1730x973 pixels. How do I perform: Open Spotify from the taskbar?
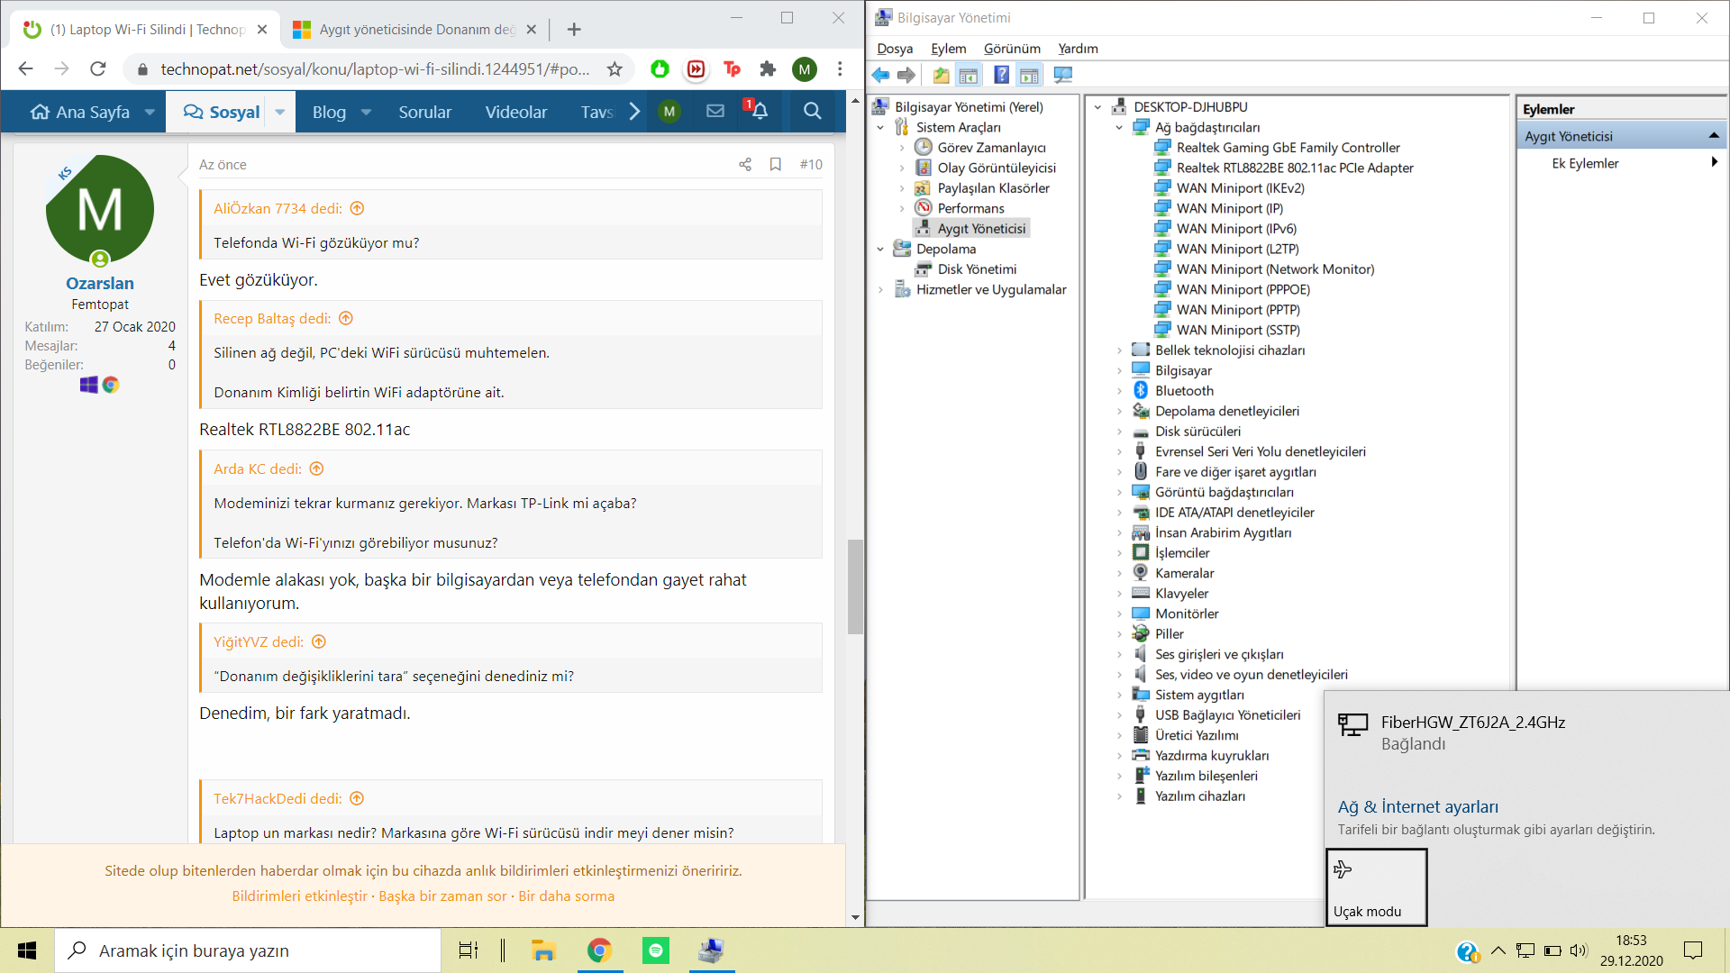656,950
